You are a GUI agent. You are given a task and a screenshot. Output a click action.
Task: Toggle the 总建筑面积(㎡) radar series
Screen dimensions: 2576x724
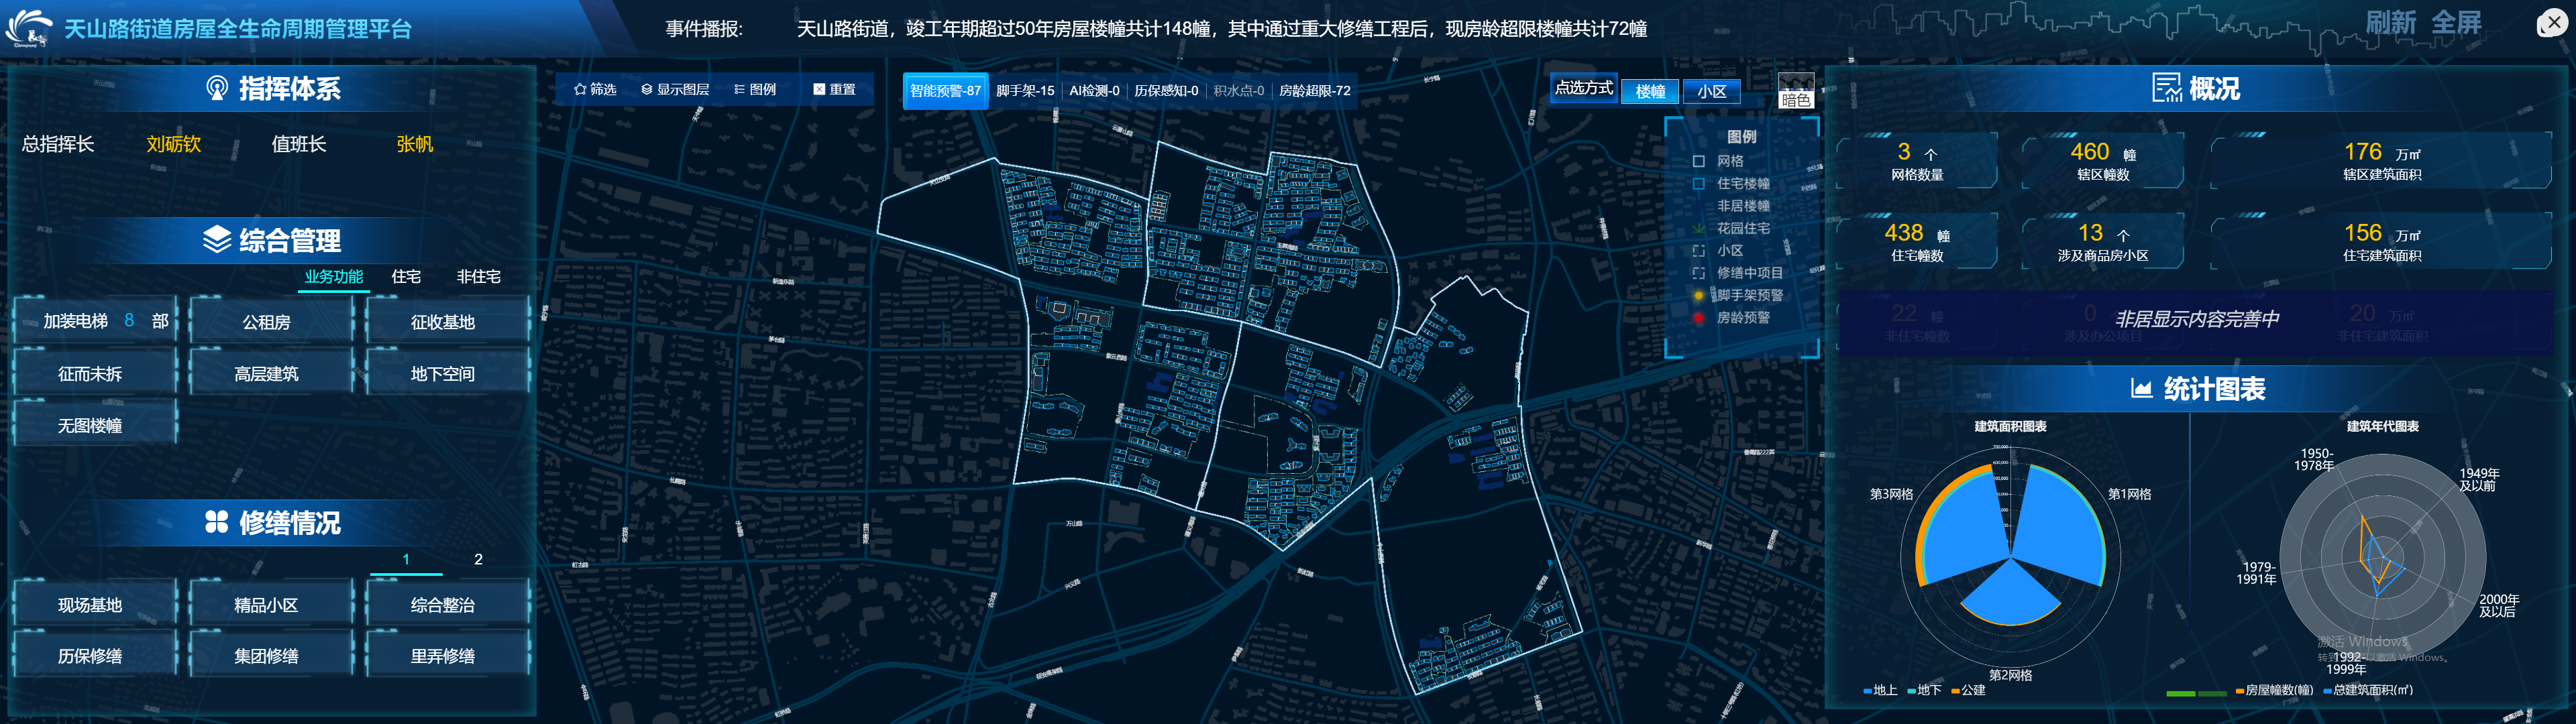coord(2368,690)
